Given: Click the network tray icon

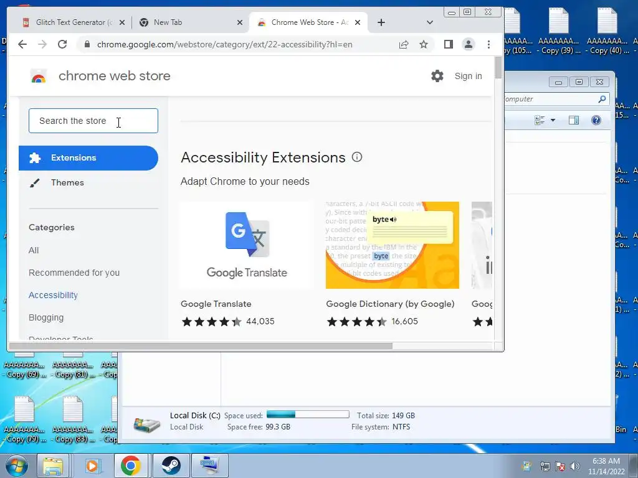Looking at the screenshot, I should click(x=545, y=466).
